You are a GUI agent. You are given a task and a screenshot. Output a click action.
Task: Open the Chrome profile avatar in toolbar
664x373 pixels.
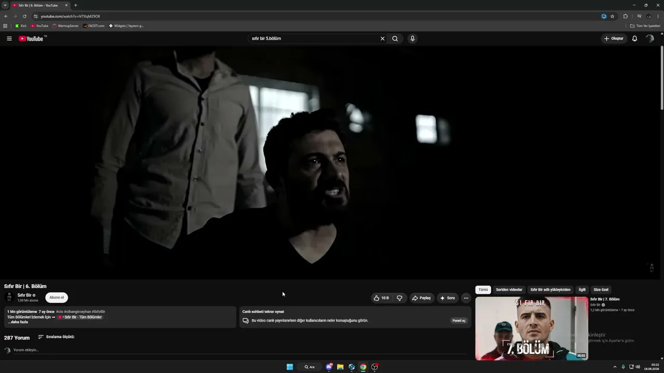coord(648,16)
